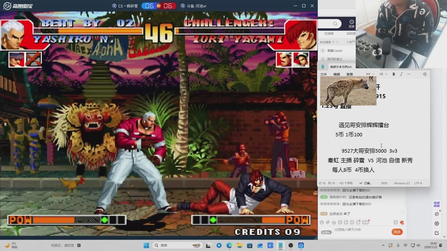Click the input method 中 indicator in tray

(x=406, y=245)
